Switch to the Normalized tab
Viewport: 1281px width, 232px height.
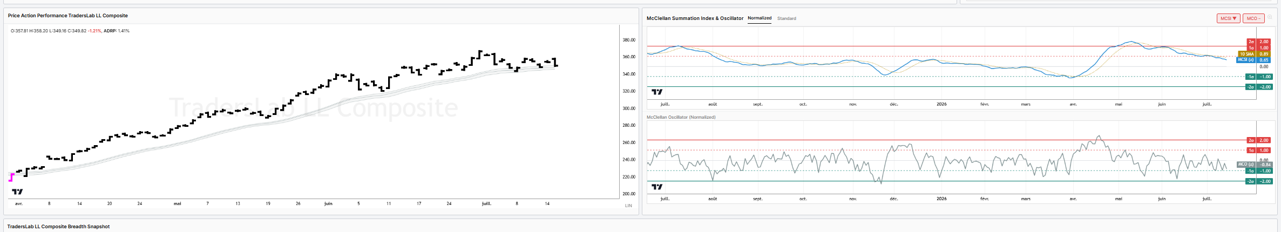(x=760, y=18)
